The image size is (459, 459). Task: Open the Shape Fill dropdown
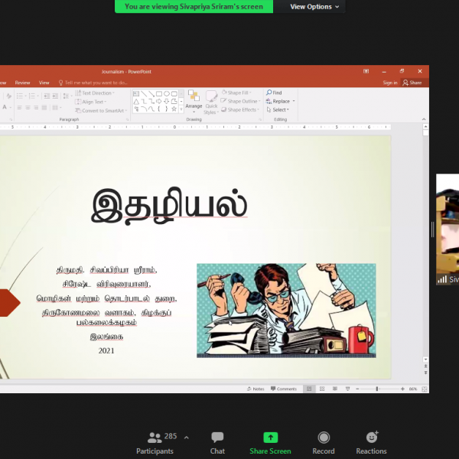tap(236, 93)
